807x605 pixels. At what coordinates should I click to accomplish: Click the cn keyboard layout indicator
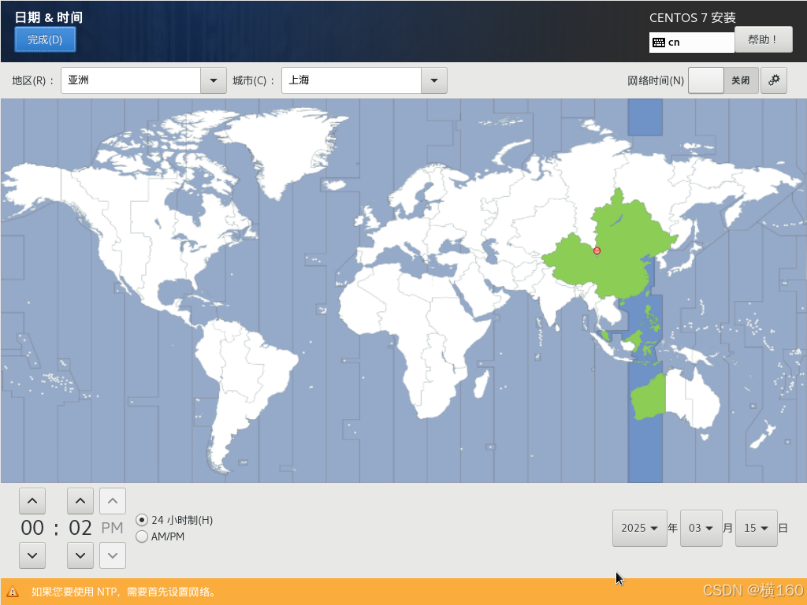pyautogui.click(x=692, y=43)
